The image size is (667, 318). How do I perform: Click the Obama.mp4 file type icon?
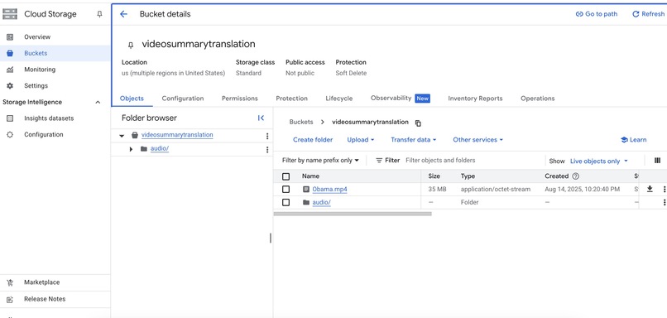[x=306, y=189]
